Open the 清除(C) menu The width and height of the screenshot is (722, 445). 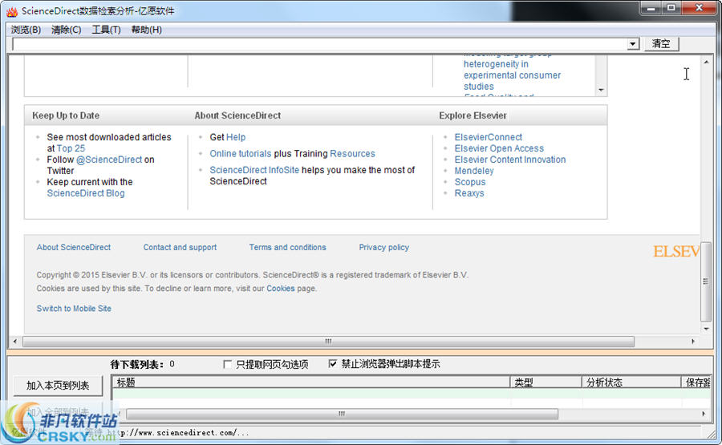(x=66, y=30)
